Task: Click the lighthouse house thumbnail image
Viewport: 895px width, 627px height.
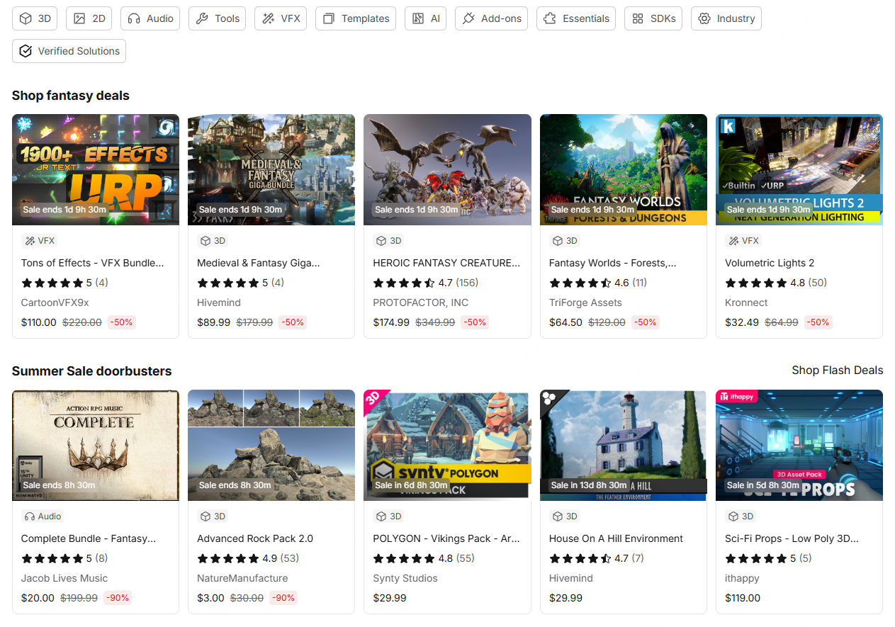Action: 624,446
